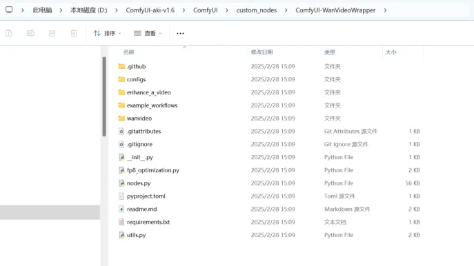The image size is (474, 266).
Task: Click the utils.py Python file icon
Action: [x=121, y=235]
